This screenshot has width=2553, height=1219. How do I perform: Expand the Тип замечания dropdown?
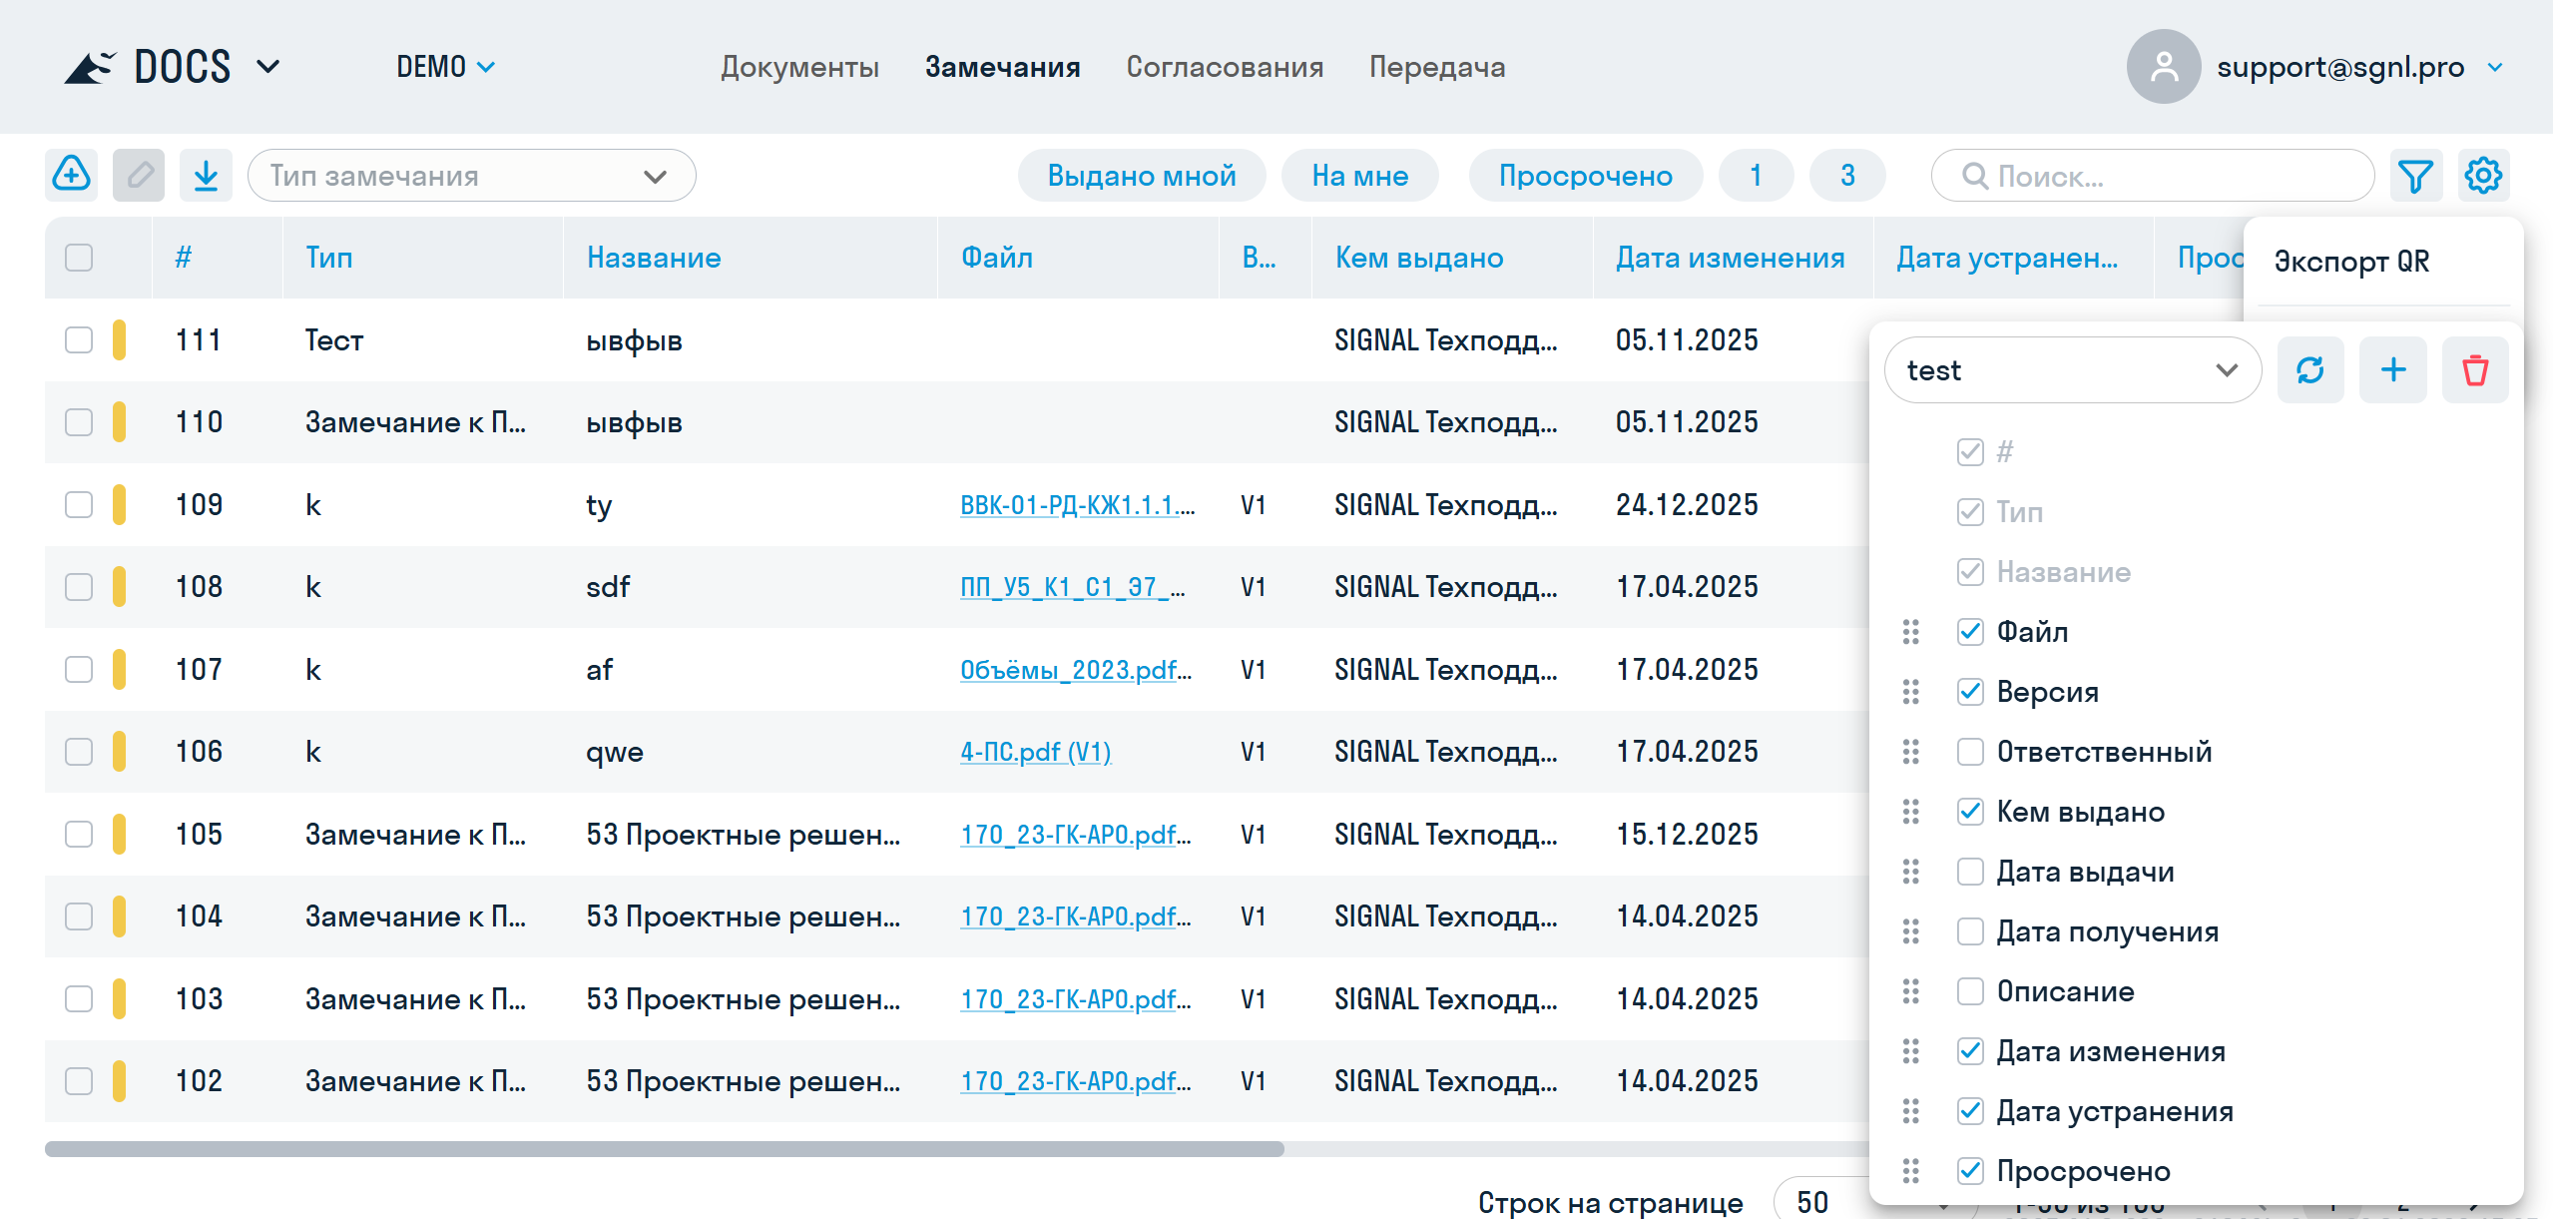pyautogui.click(x=471, y=176)
